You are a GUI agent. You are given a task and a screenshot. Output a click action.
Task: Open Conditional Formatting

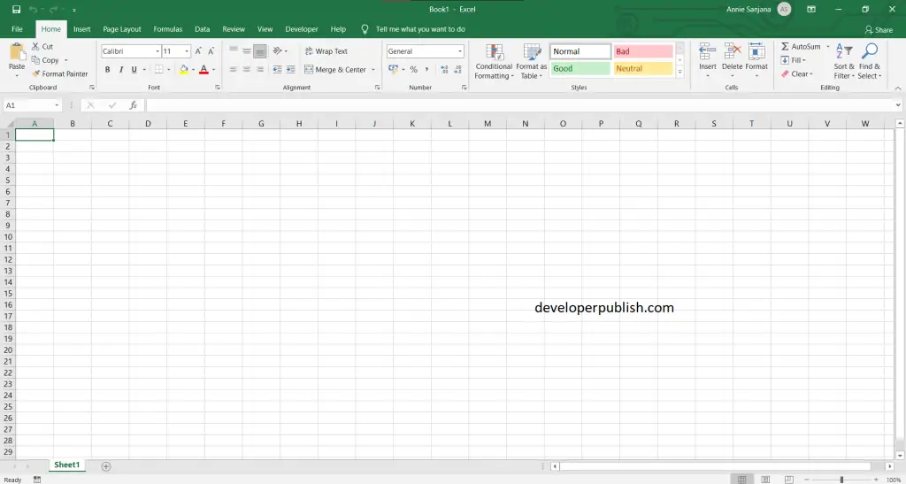(x=494, y=61)
